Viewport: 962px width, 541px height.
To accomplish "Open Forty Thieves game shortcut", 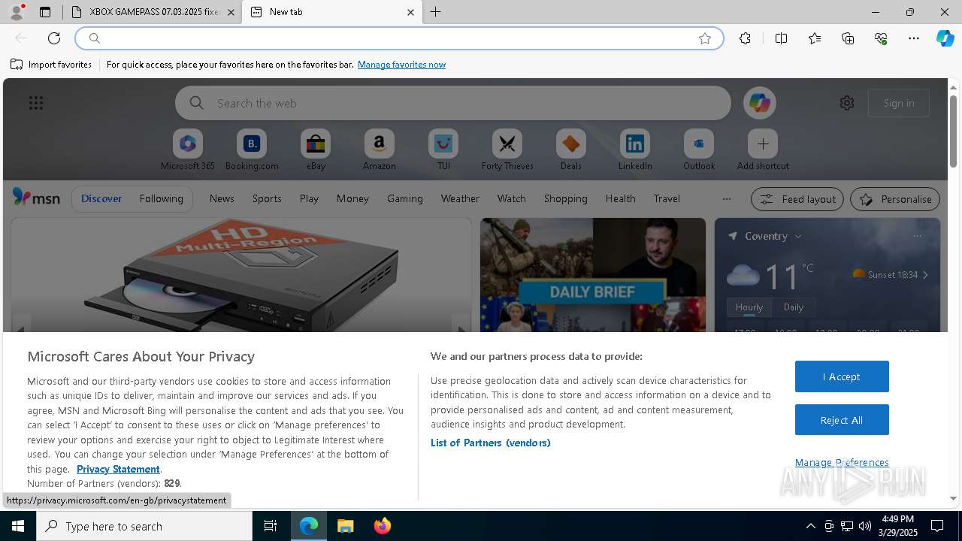I will 507,150.
